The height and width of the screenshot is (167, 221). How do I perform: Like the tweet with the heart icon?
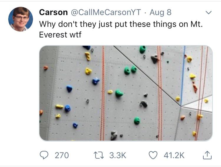click(x=153, y=155)
